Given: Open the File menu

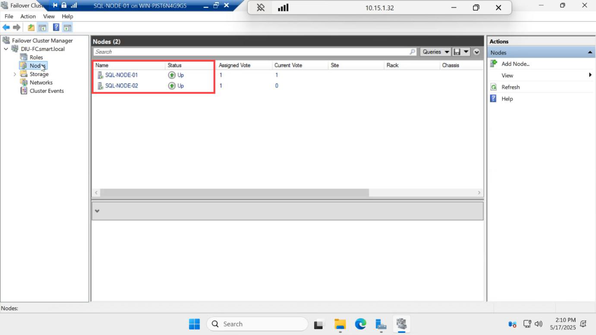Looking at the screenshot, I should (x=9, y=16).
